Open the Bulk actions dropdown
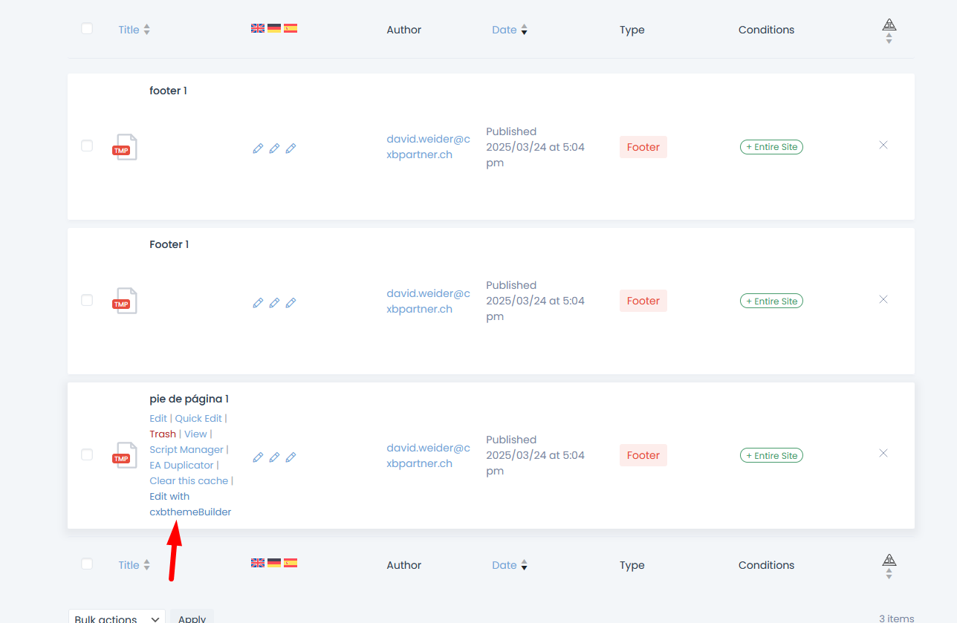The width and height of the screenshot is (957, 623). click(117, 618)
